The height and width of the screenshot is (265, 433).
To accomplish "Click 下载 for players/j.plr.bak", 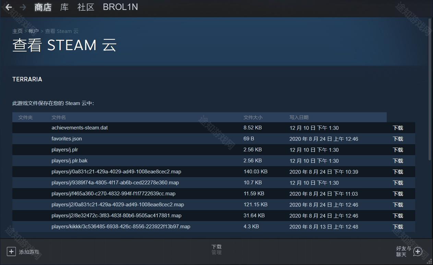I will coord(398,161).
